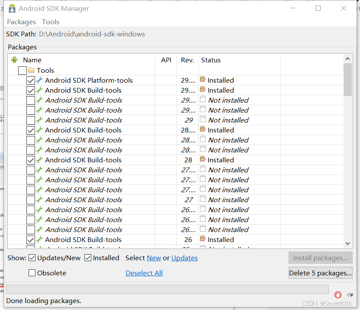This screenshot has width=360, height=310.
Task: Click the vertical scrollbar thumb
Action: (347, 80)
